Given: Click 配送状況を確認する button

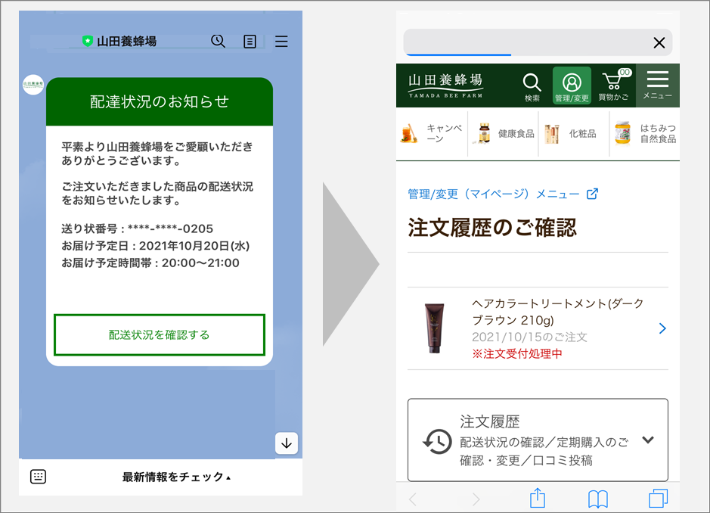Looking at the screenshot, I should point(160,335).
